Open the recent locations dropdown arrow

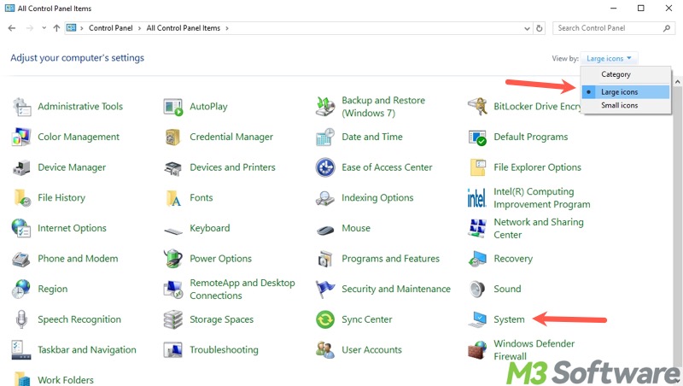(x=44, y=28)
